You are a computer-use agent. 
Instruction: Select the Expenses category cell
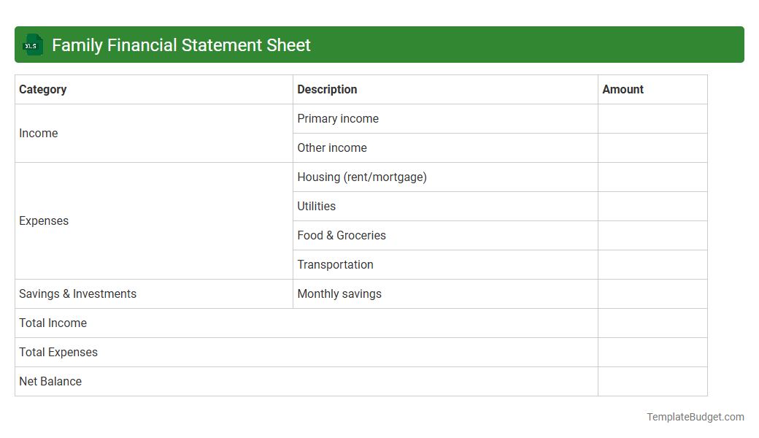click(44, 220)
